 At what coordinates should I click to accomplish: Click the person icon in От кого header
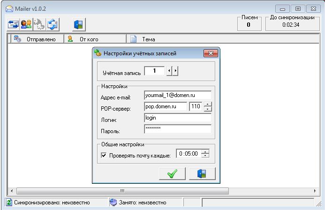(70, 39)
